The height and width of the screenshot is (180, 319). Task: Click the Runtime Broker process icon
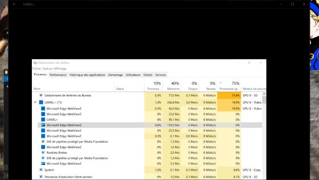point(43,152)
